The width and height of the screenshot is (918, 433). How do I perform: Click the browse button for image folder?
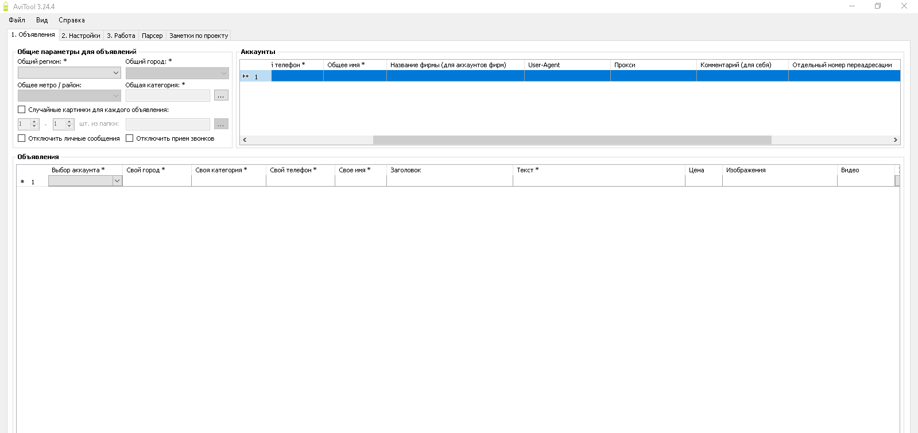coord(221,124)
